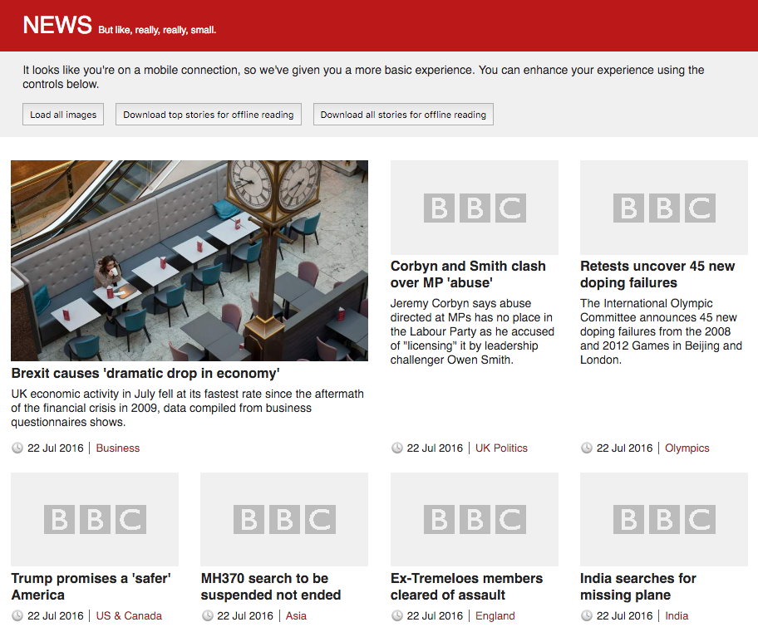Click the UK Politics category link

click(501, 448)
